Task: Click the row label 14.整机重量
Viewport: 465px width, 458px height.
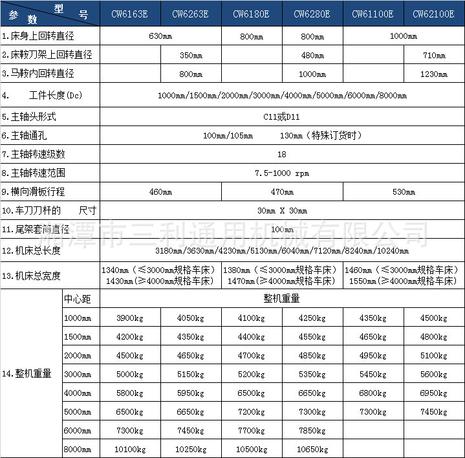Action: 27,373
